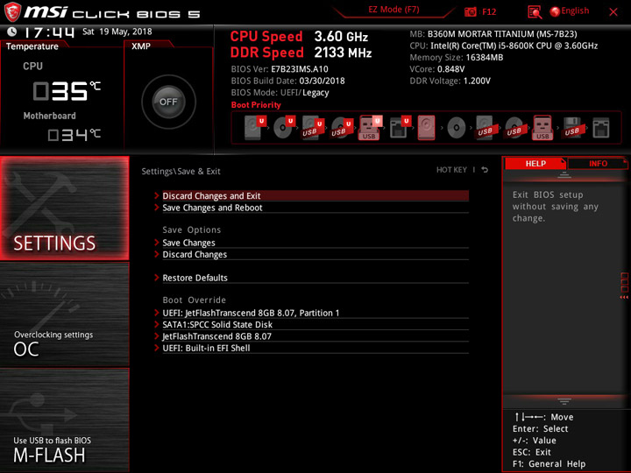
Task: Click the globe language icon
Action: [x=555, y=11]
